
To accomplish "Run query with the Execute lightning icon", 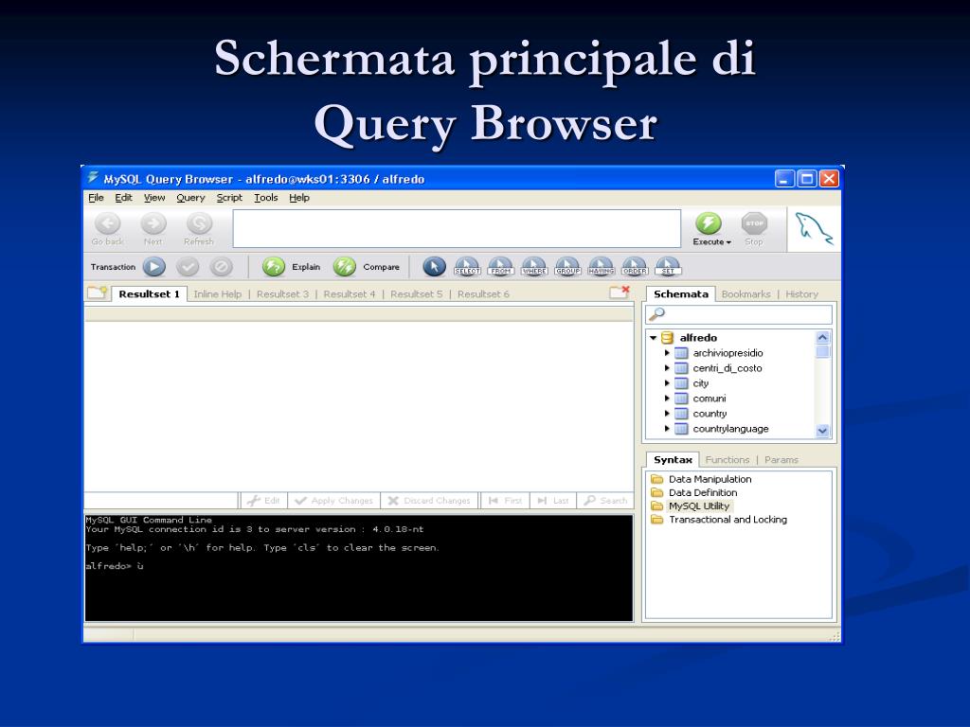I will tap(709, 223).
